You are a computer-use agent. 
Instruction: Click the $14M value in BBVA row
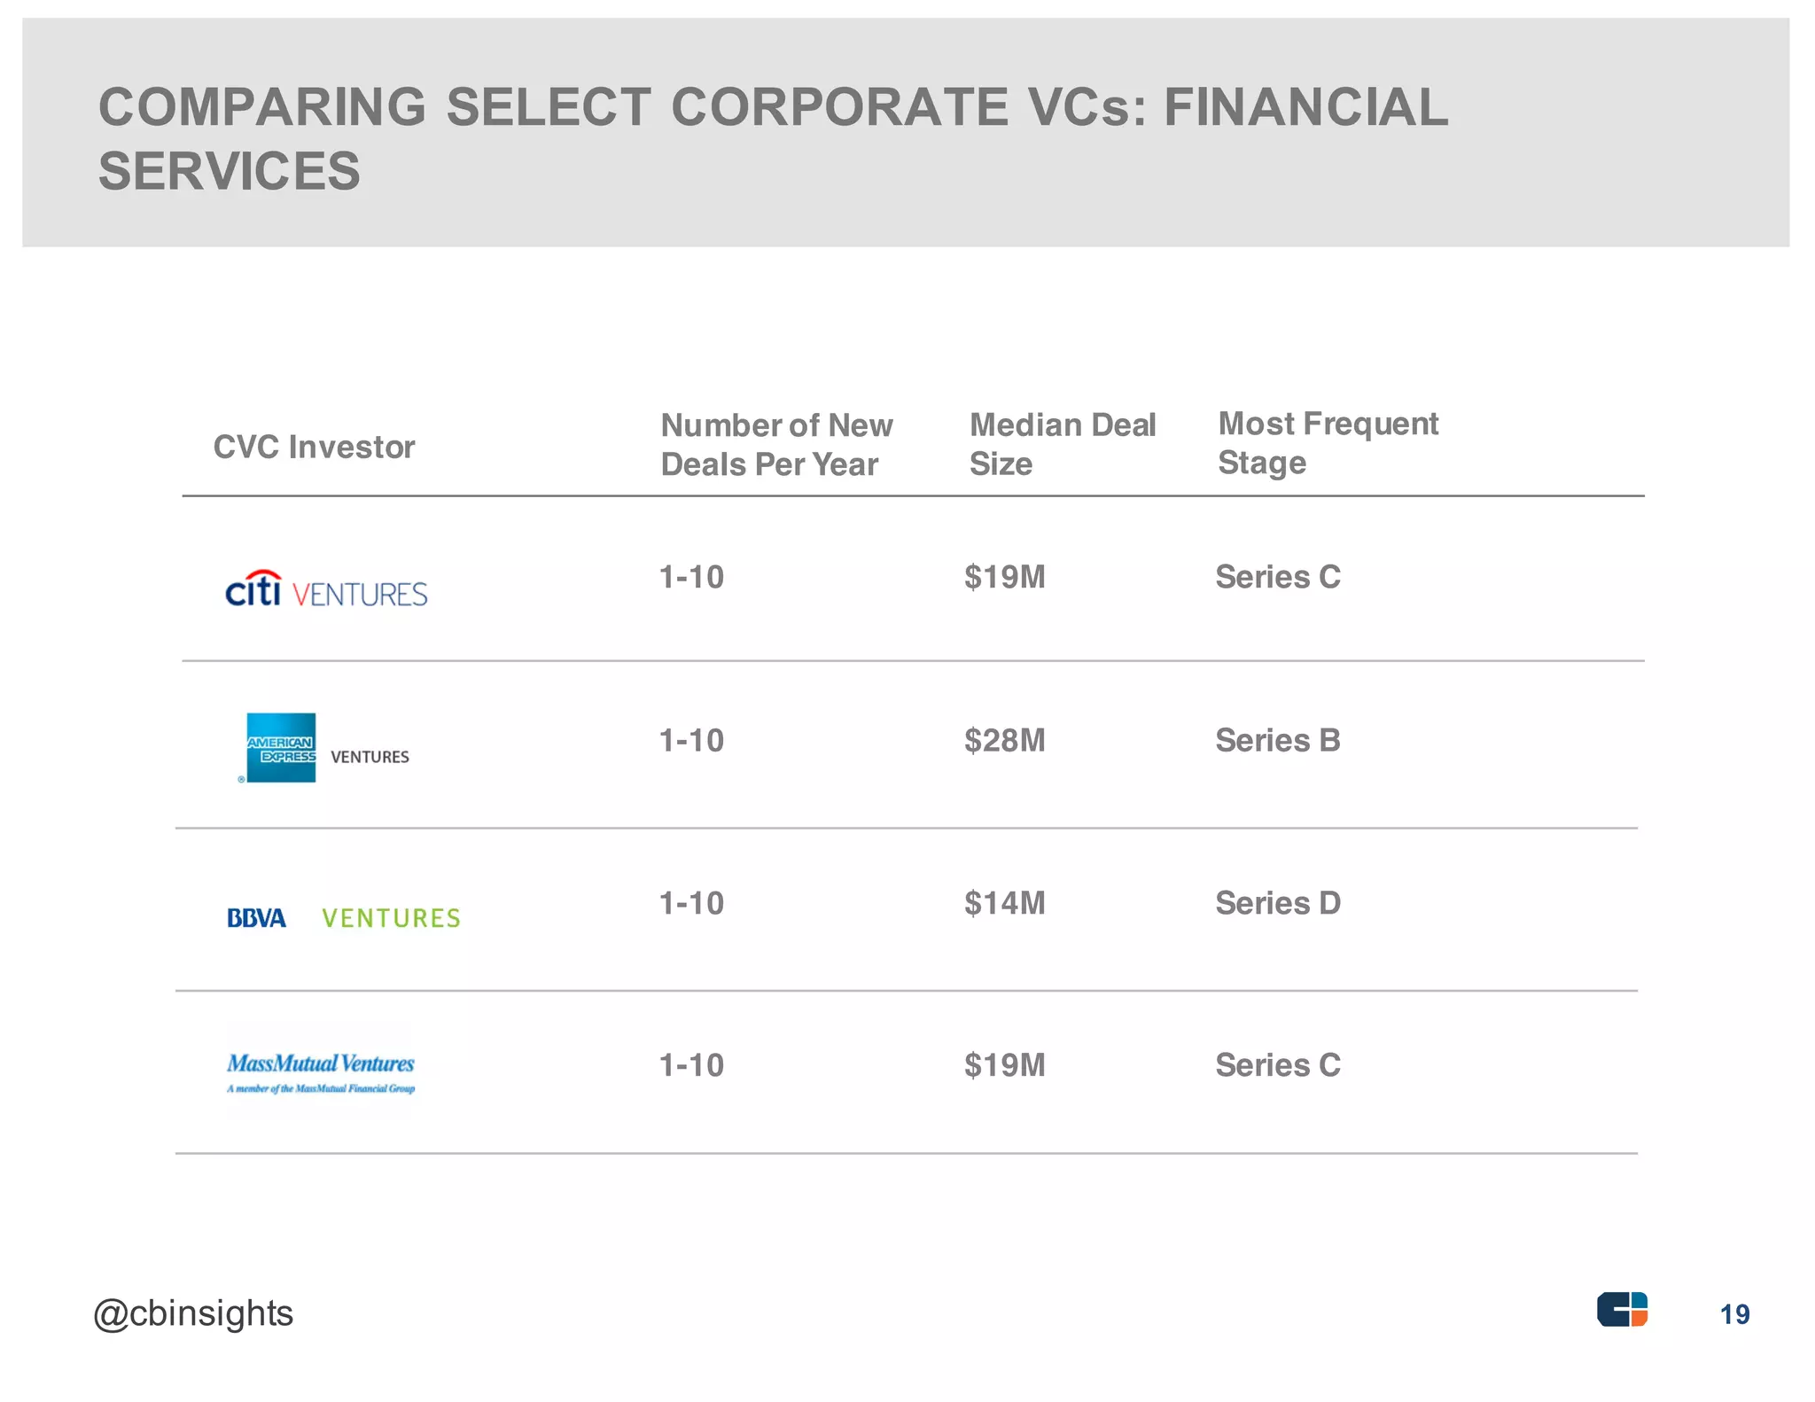1005,903
